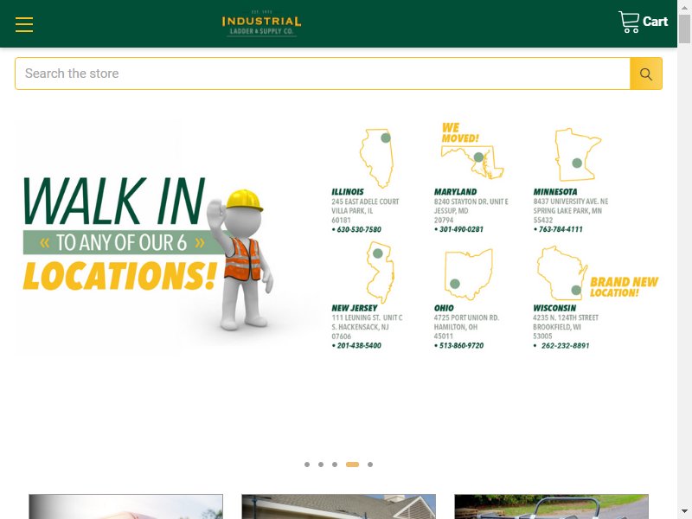Go to second carousel slide dot
This screenshot has height=519, width=692.
pos(321,465)
